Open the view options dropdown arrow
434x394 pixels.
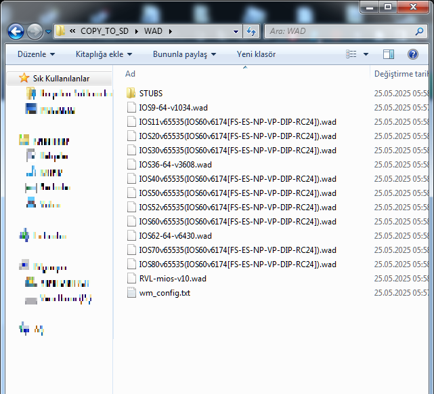tap(366, 54)
